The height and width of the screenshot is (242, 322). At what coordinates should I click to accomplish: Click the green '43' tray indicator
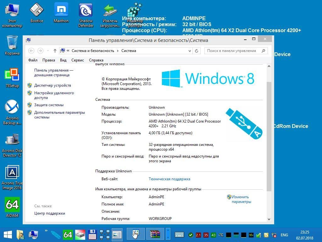214,235
